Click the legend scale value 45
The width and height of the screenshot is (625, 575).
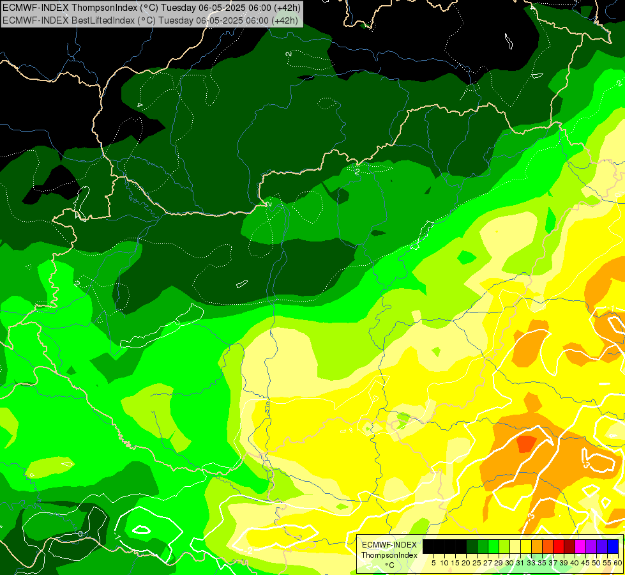(x=585, y=563)
